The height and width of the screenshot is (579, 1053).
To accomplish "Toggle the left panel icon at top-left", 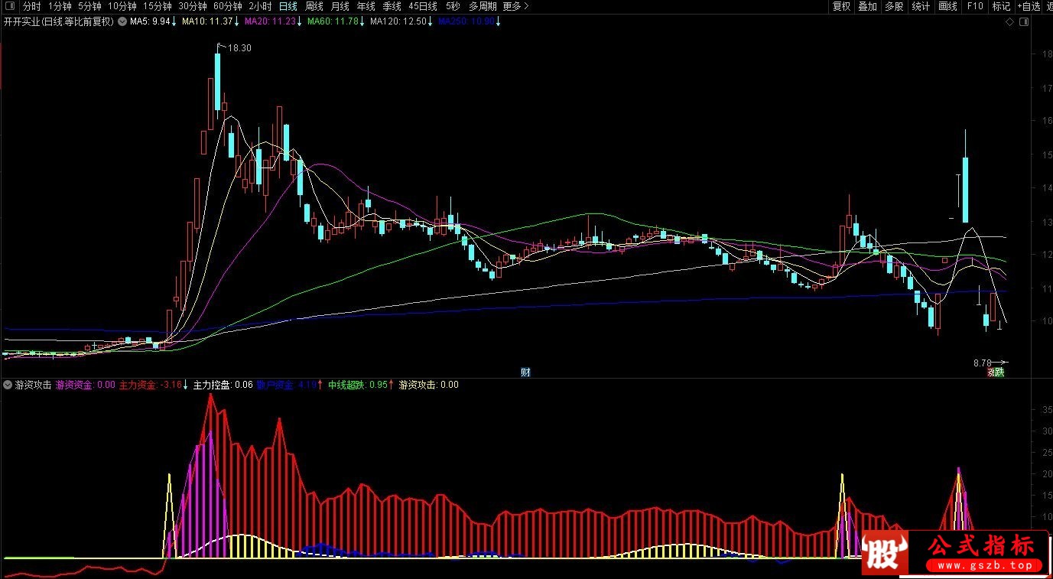I will tap(9, 6).
